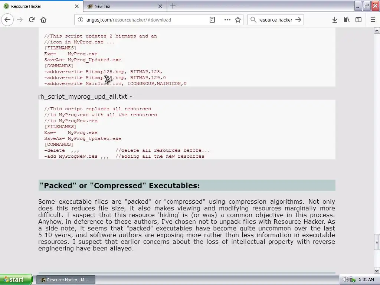This screenshot has height=285, width=380.
Task: Click the scrollbar up arrow
Action: pos(377,30)
